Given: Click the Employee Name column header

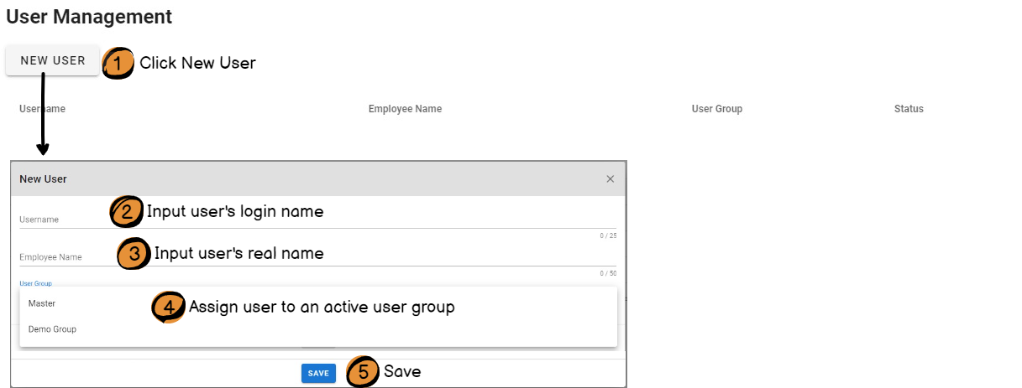Looking at the screenshot, I should point(405,109).
